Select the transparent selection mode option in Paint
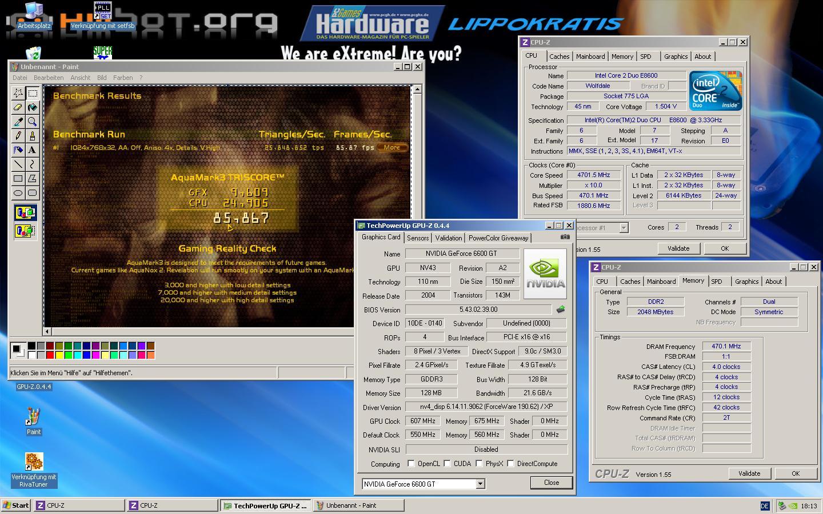Screen dimensions: 823x514 point(25,231)
